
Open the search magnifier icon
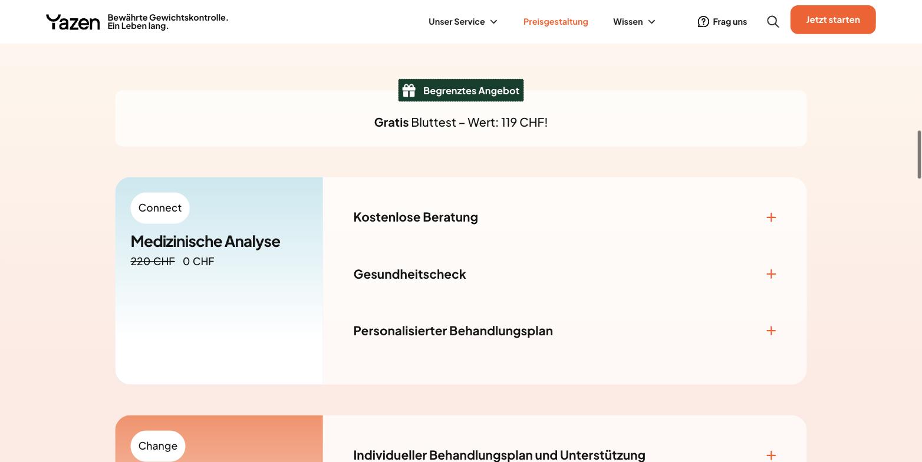[x=773, y=22]
